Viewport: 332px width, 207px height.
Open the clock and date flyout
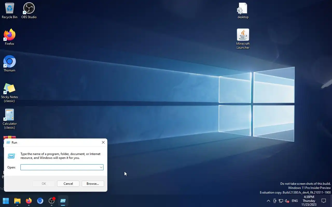(309, 201)
